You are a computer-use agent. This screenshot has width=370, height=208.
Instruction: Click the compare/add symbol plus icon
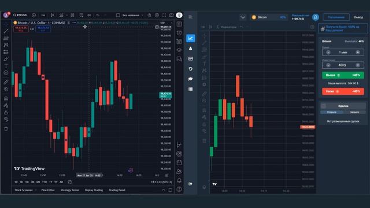[34, 15]
